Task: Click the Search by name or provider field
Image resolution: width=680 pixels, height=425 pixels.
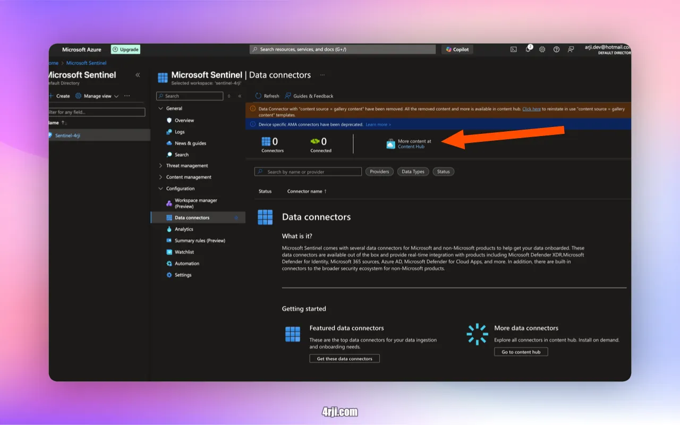Action: (308, 172)
